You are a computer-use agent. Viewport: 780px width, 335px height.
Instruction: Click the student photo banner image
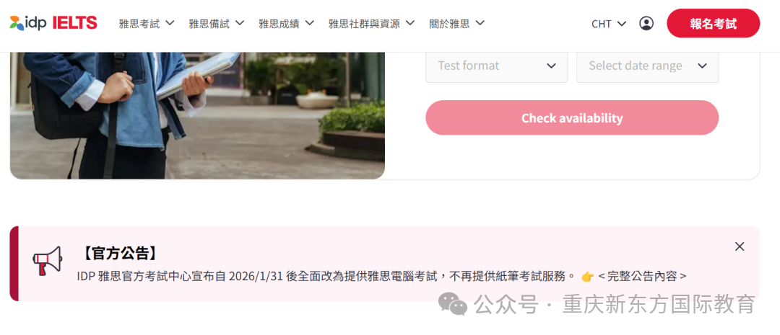(x=197, y=115)
